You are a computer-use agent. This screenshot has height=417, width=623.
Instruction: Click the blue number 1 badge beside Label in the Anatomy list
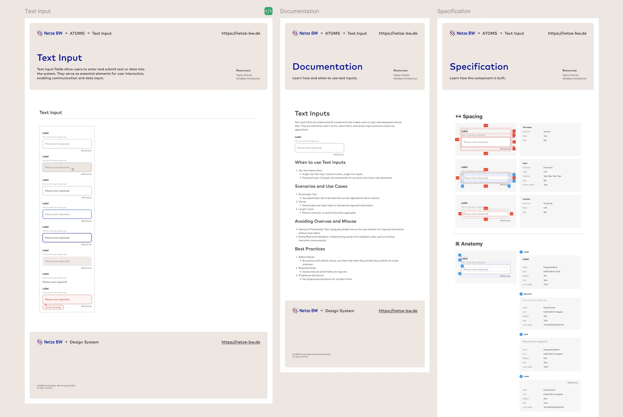click(521, 252)
